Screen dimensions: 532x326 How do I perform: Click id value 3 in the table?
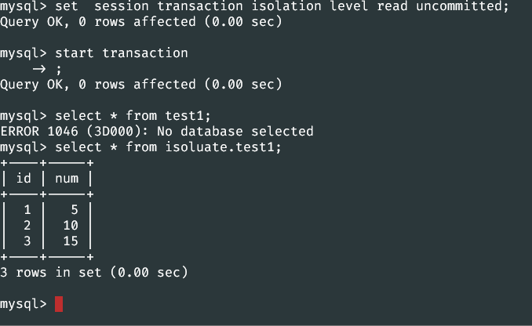(27, 241)
